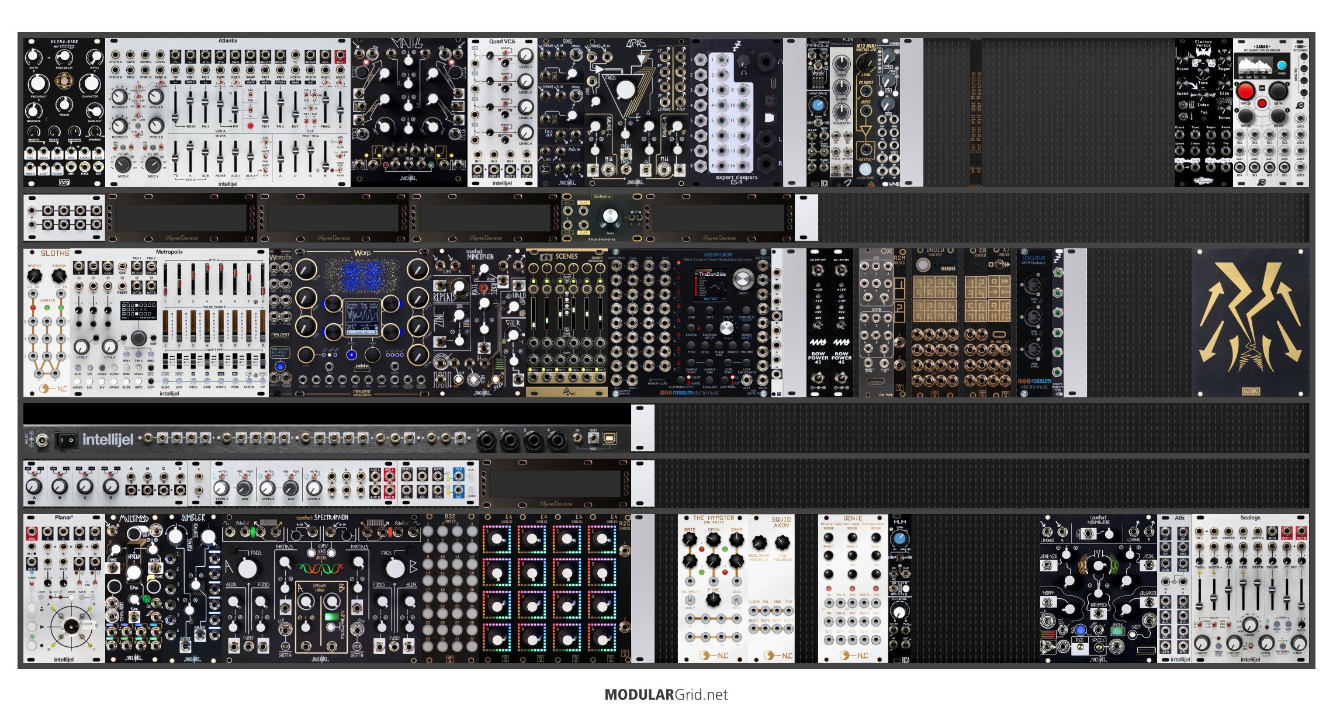The width and height of the screenshot is (1333, 707).
Task: Adjust the Ultra-Kick CHARACTER knob
Action: click(x=90, y=84)
